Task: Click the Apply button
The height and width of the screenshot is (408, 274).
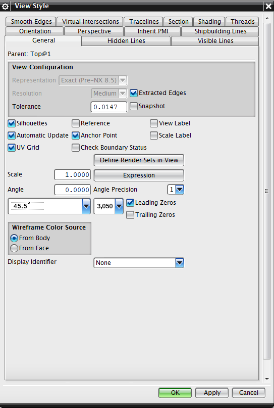Action: (x=212, y=393)
